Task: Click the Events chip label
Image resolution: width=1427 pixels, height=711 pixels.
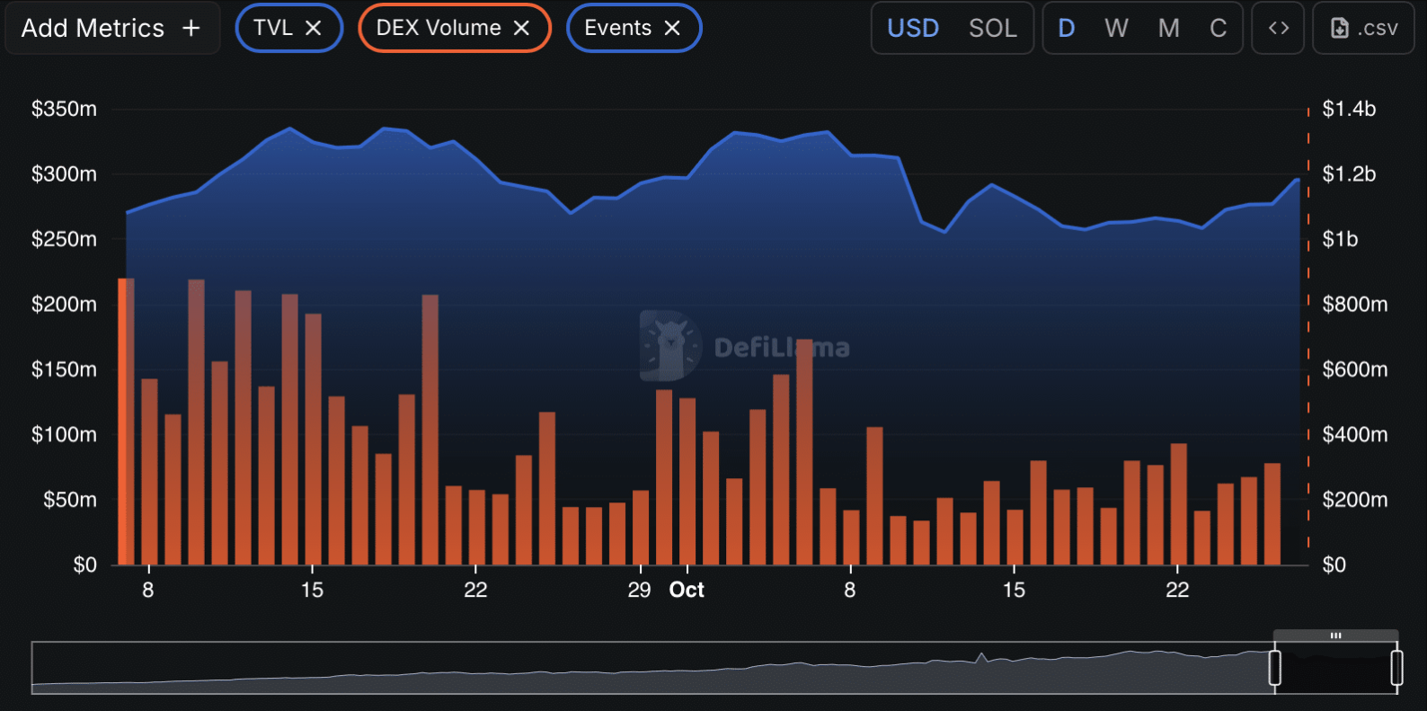Action: click(617, 28)
